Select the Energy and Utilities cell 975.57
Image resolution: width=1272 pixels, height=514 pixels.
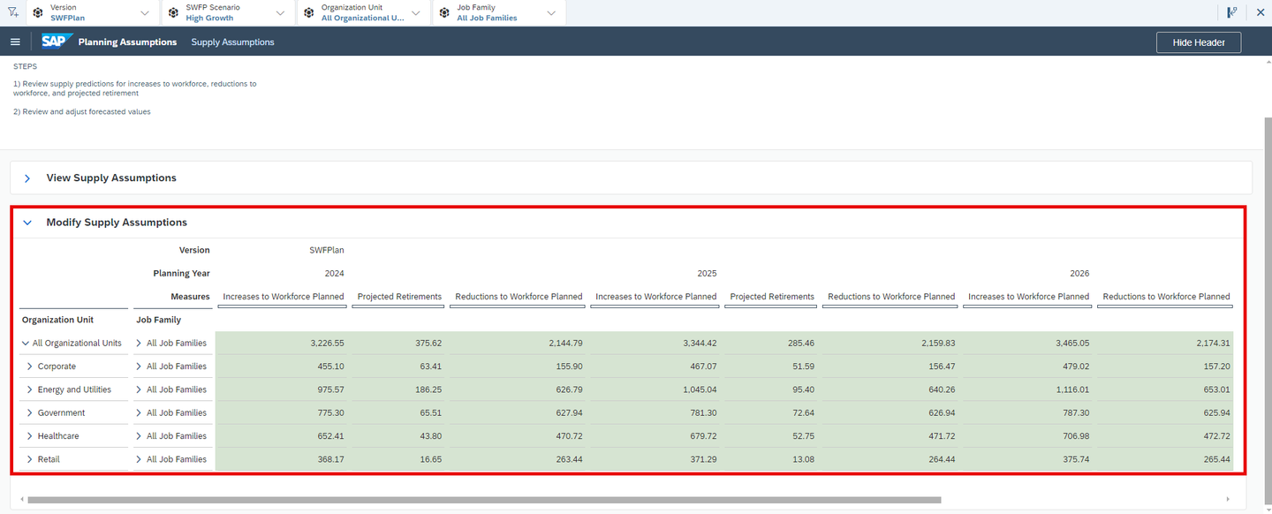click(x=284, y=389)
